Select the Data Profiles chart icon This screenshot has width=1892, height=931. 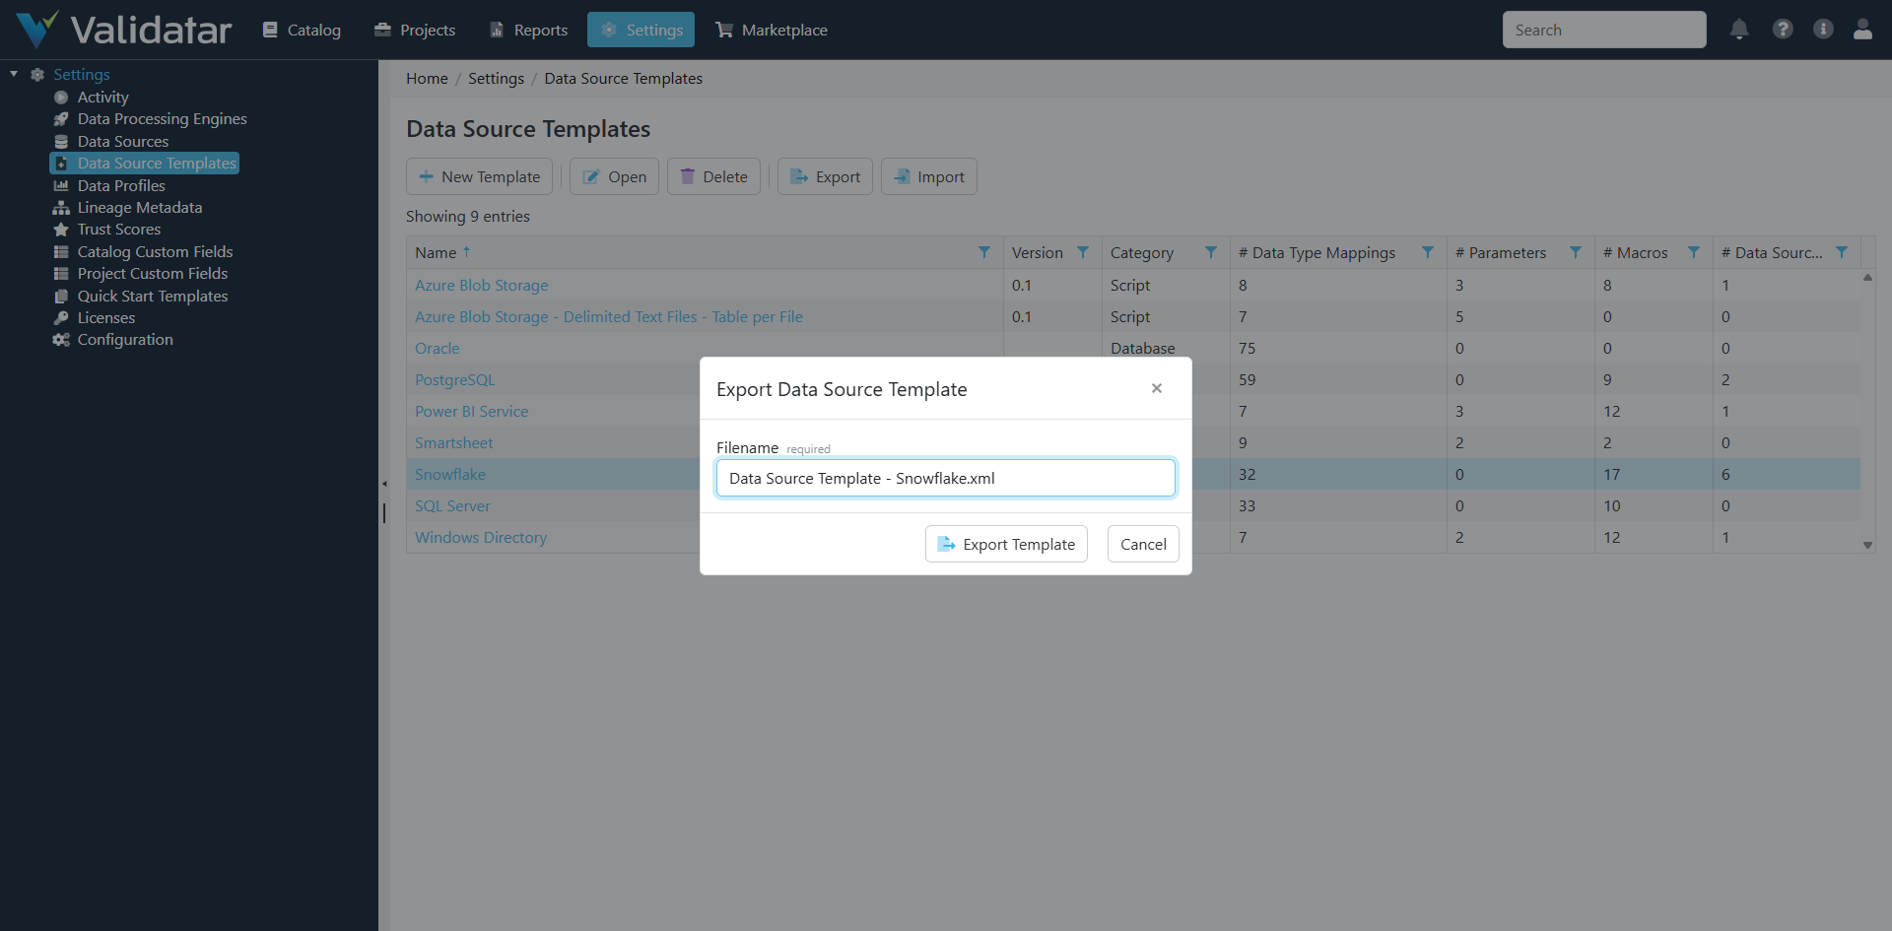(61, 185)
